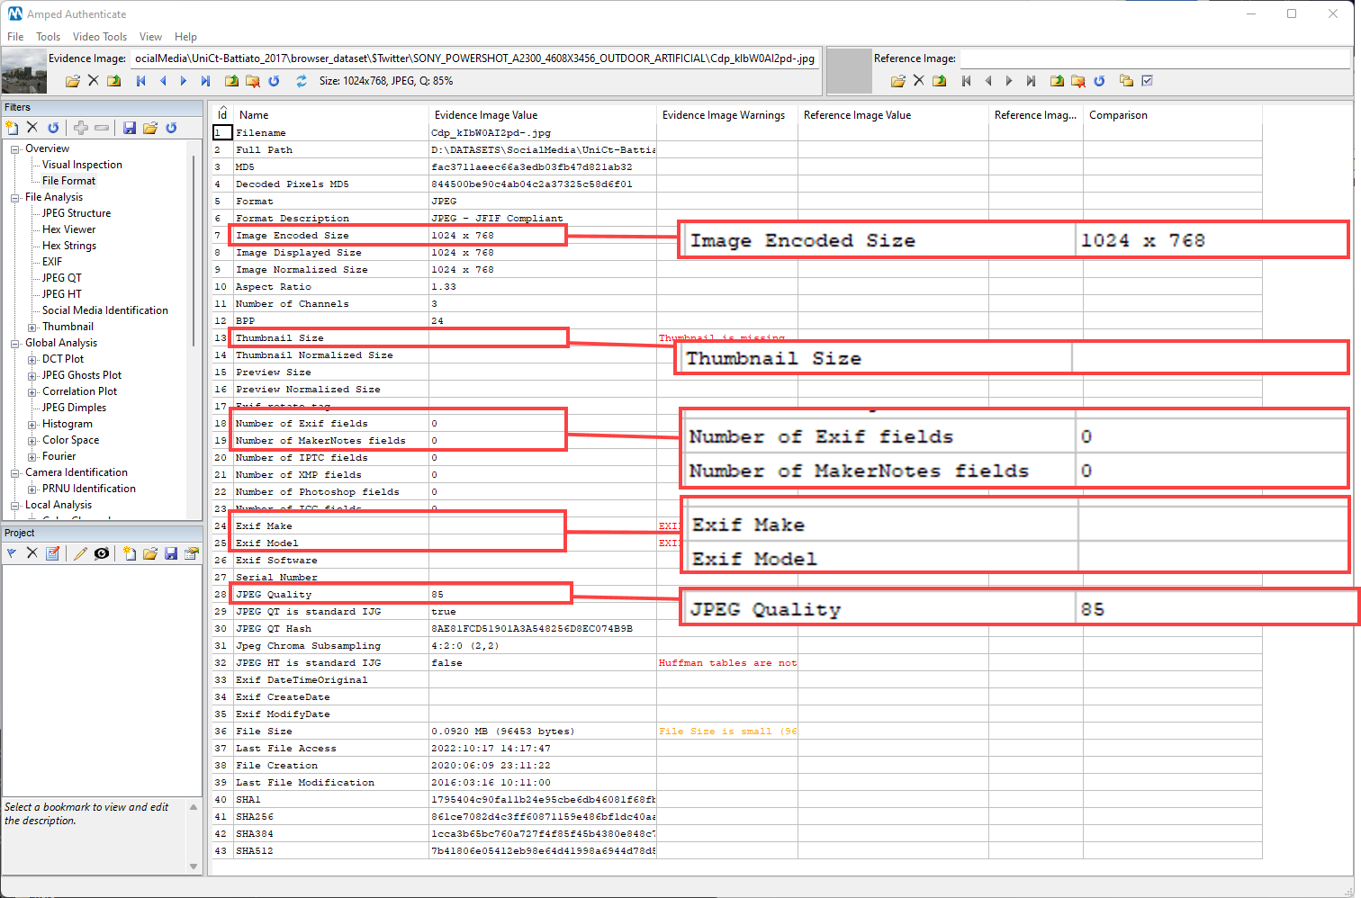Save the current filter settings
The width and height of the screenshot is (1361, 898).
(x=129, y=128)
